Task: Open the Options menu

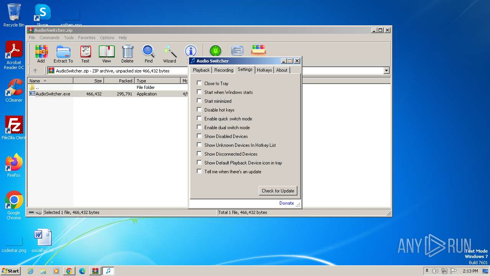Action: (107, 38)
